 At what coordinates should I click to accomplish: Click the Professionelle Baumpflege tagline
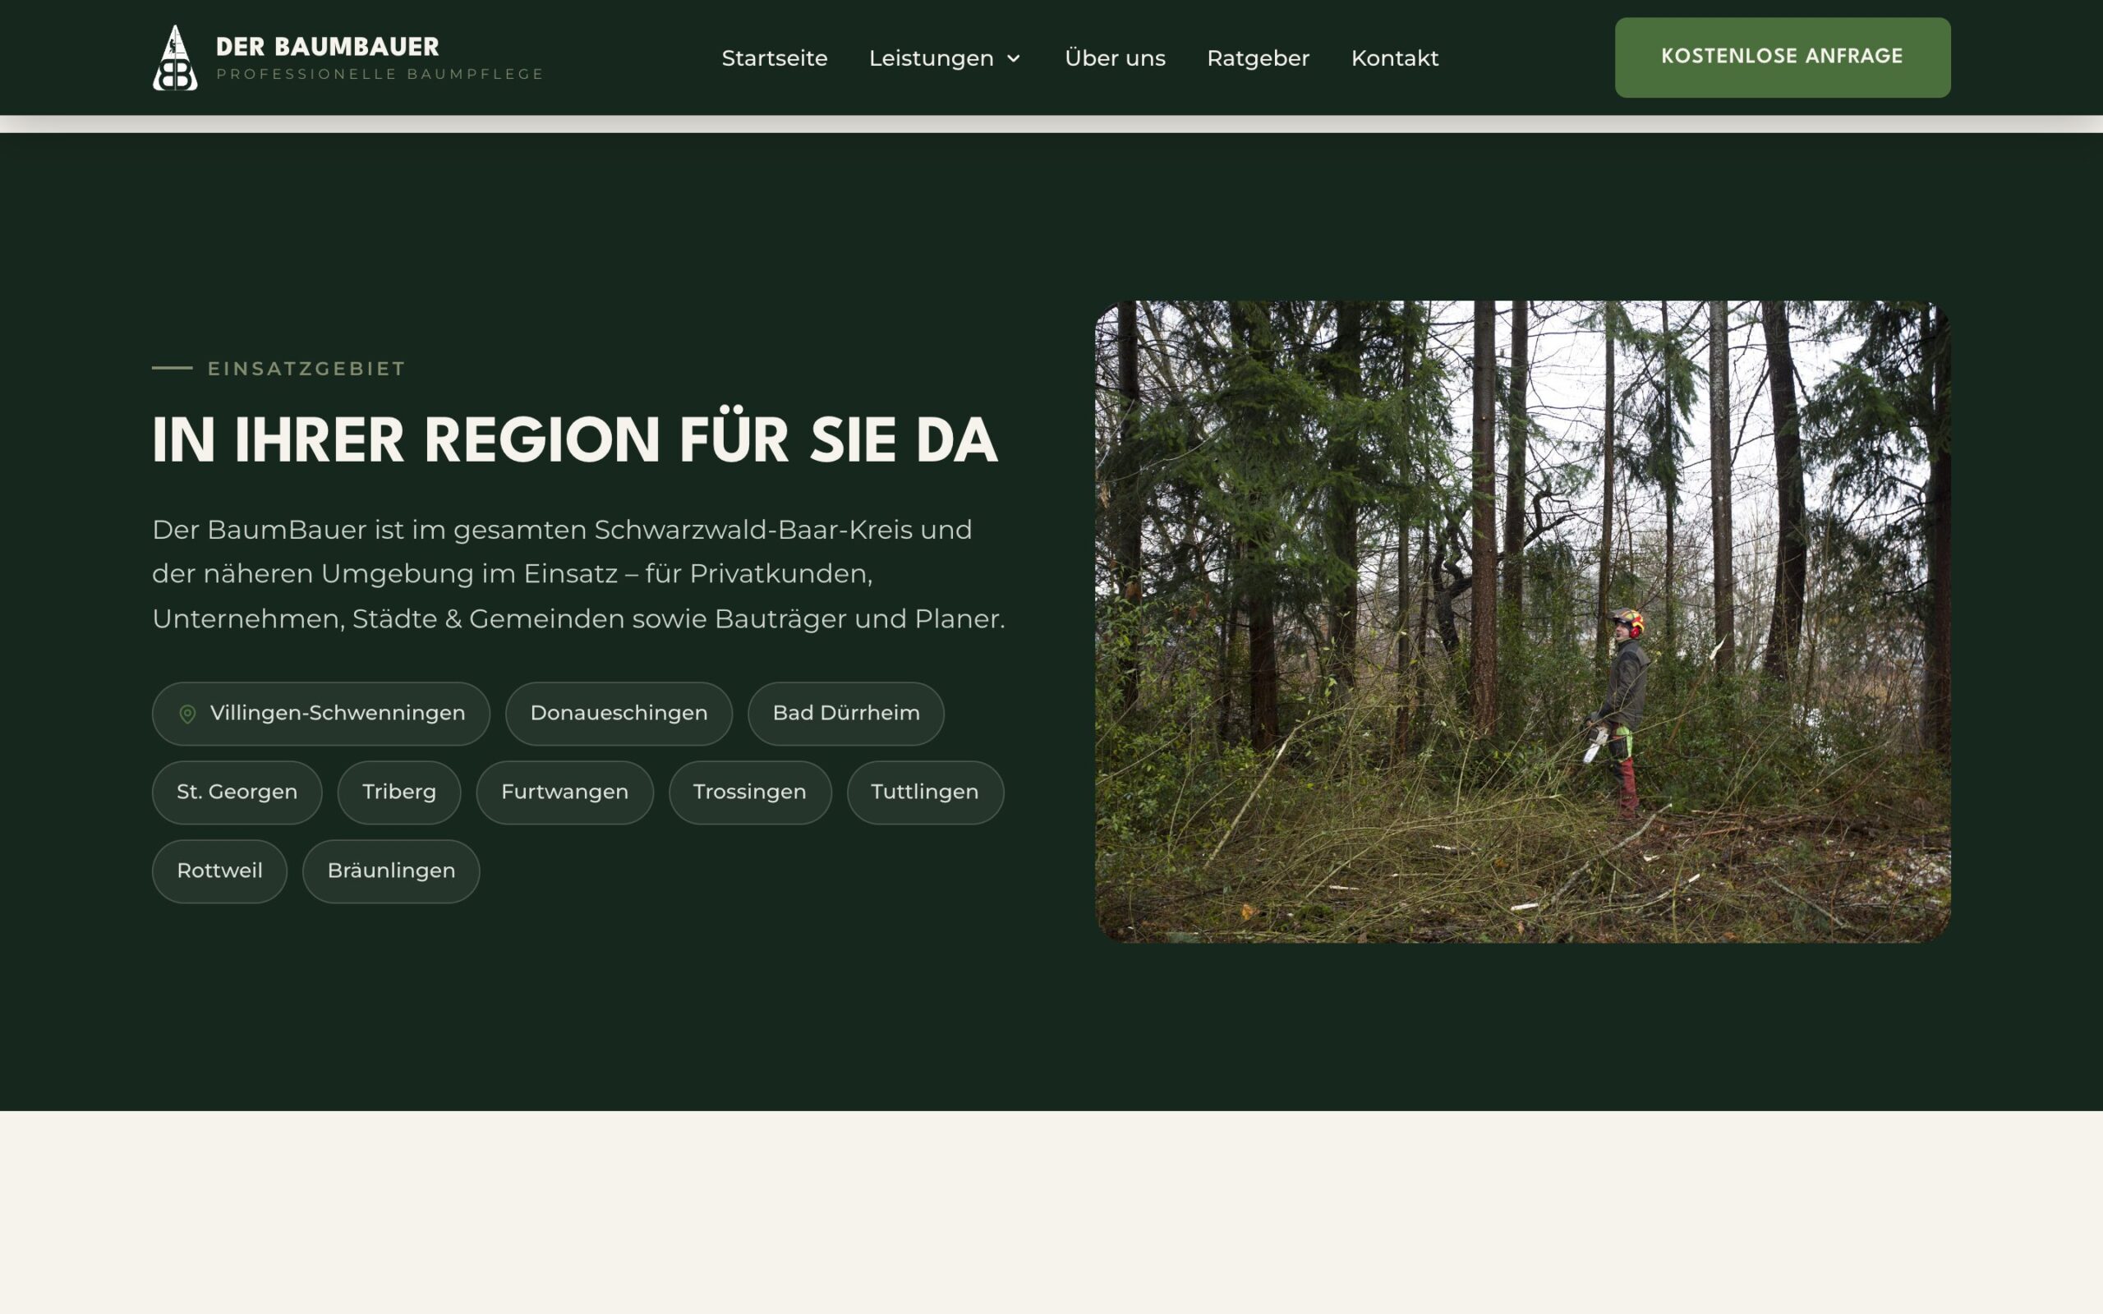coord(380,74)
